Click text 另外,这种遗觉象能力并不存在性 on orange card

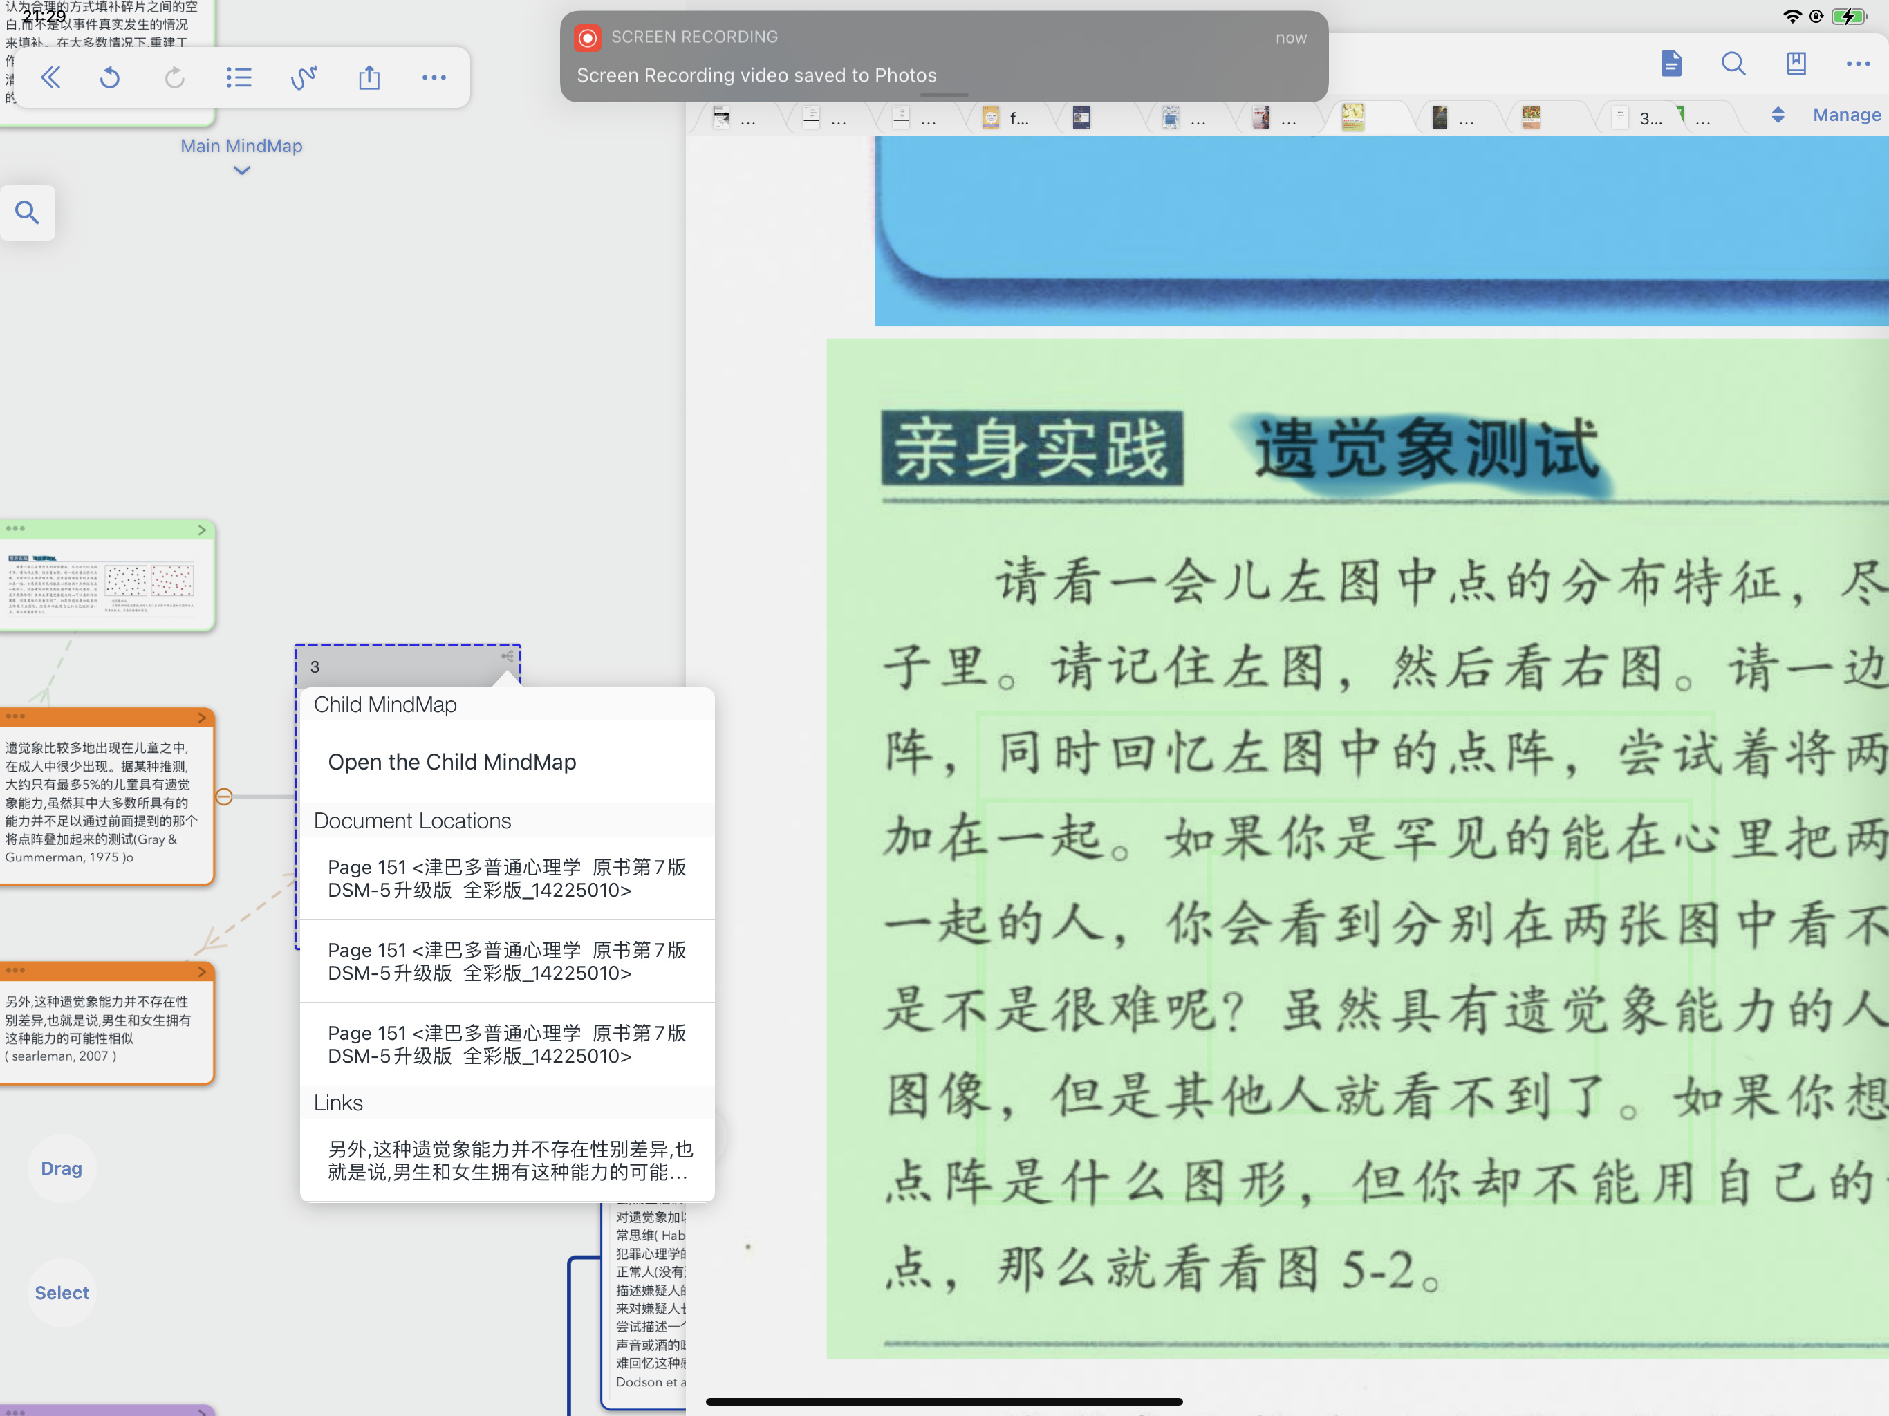click(97, 1002)
